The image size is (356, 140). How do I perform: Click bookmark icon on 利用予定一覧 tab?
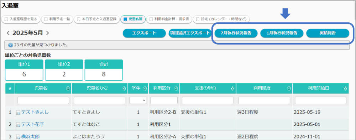pos(46,19)
